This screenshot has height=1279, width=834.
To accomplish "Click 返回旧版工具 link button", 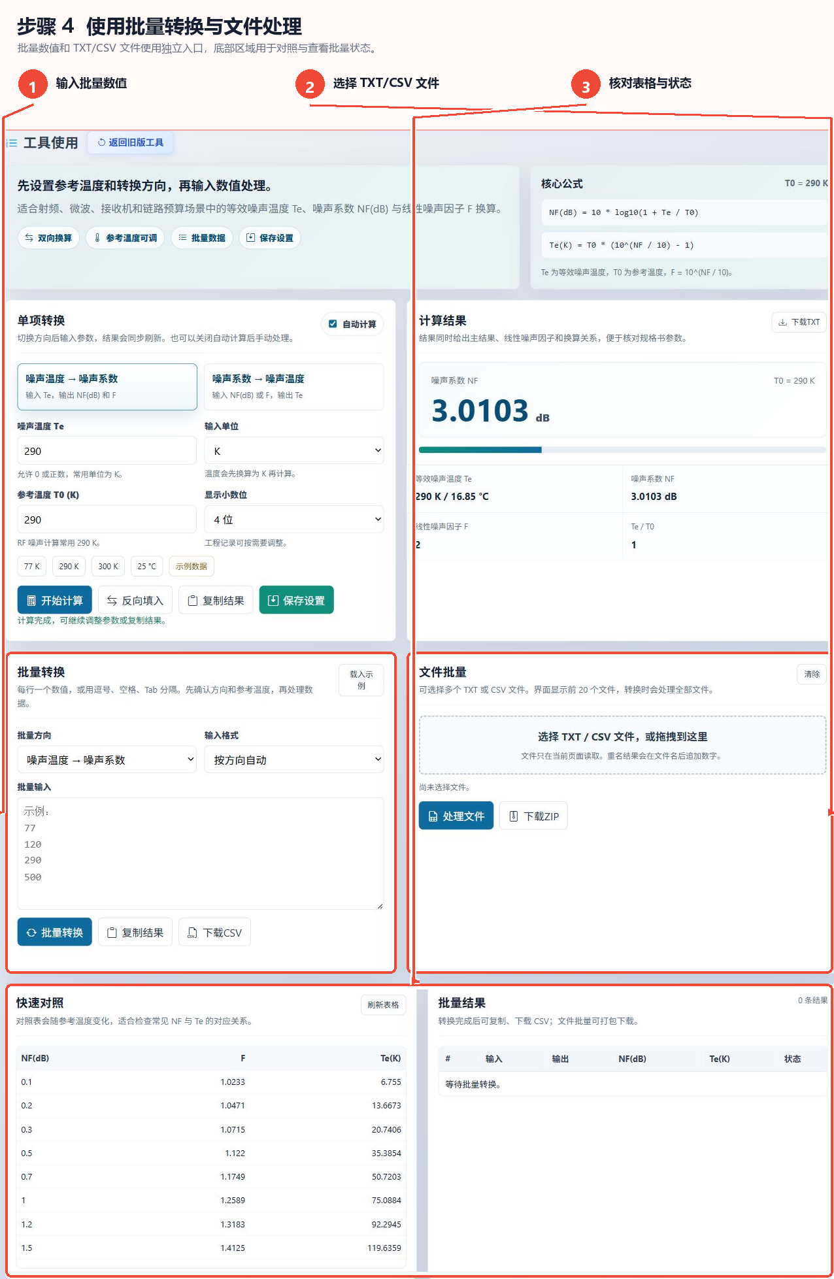I will click(130, 142).
